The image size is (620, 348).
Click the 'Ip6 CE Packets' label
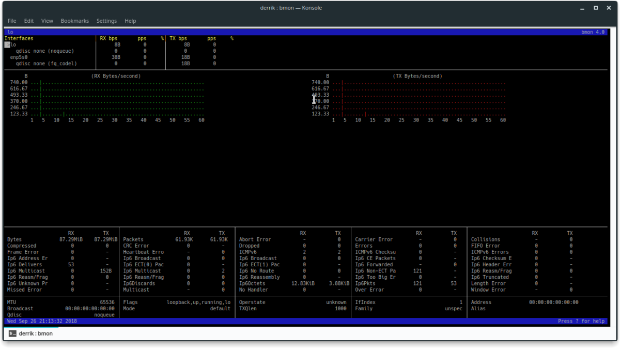(376, 258)
